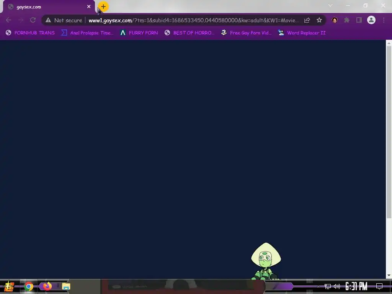The width and height of the screenshot is (392, 294).
Task: Select the gaysex.com tab title
Action: click(29, 7)
